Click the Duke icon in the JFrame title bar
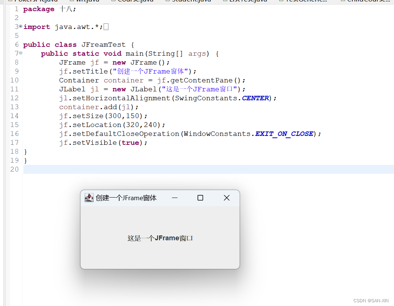The height and width of the screenshot is (306, 394). (x=89, y=198)
